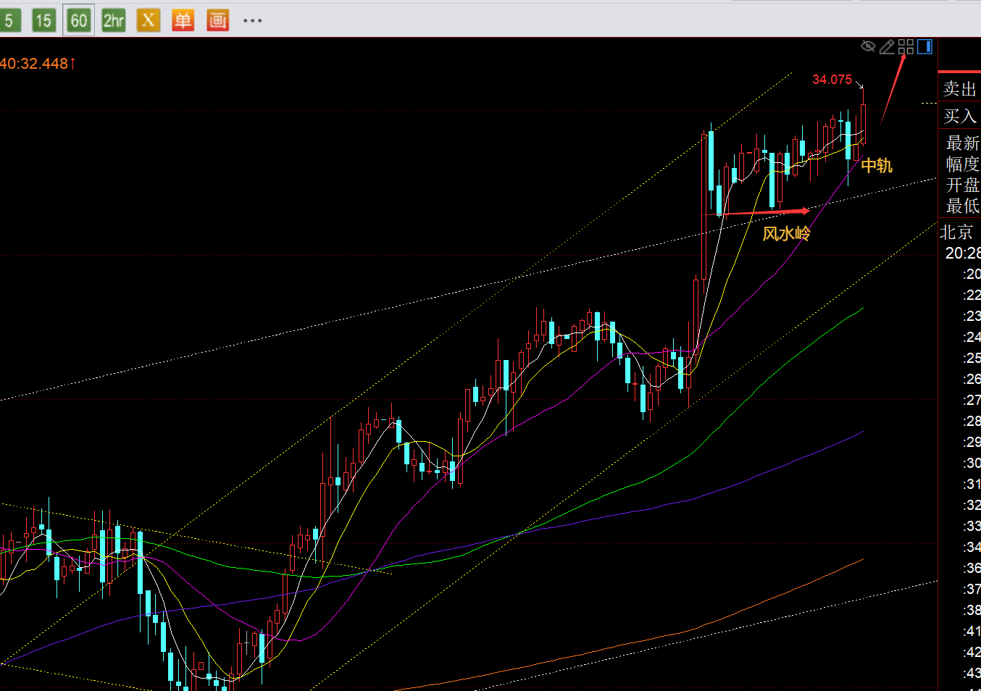Click the 北京 time header
This screenshot has height=691, width=981.
pyautogui.click(x=956, y=233)
